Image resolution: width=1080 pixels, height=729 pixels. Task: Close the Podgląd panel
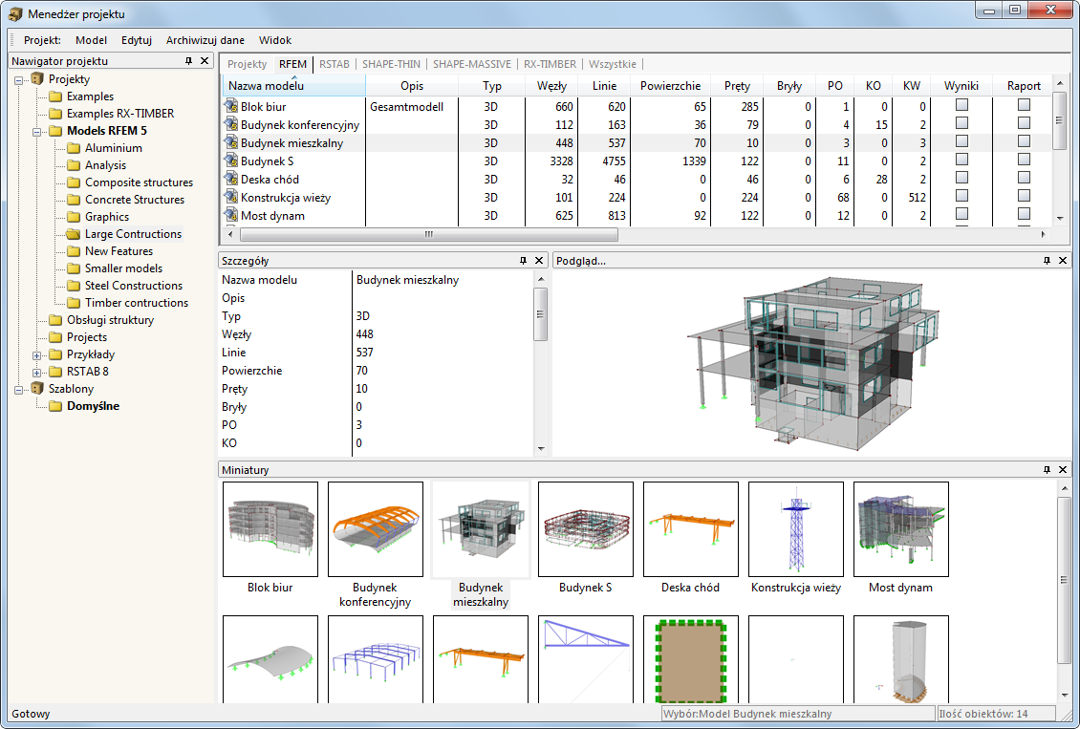click(x=1063, y=260)
